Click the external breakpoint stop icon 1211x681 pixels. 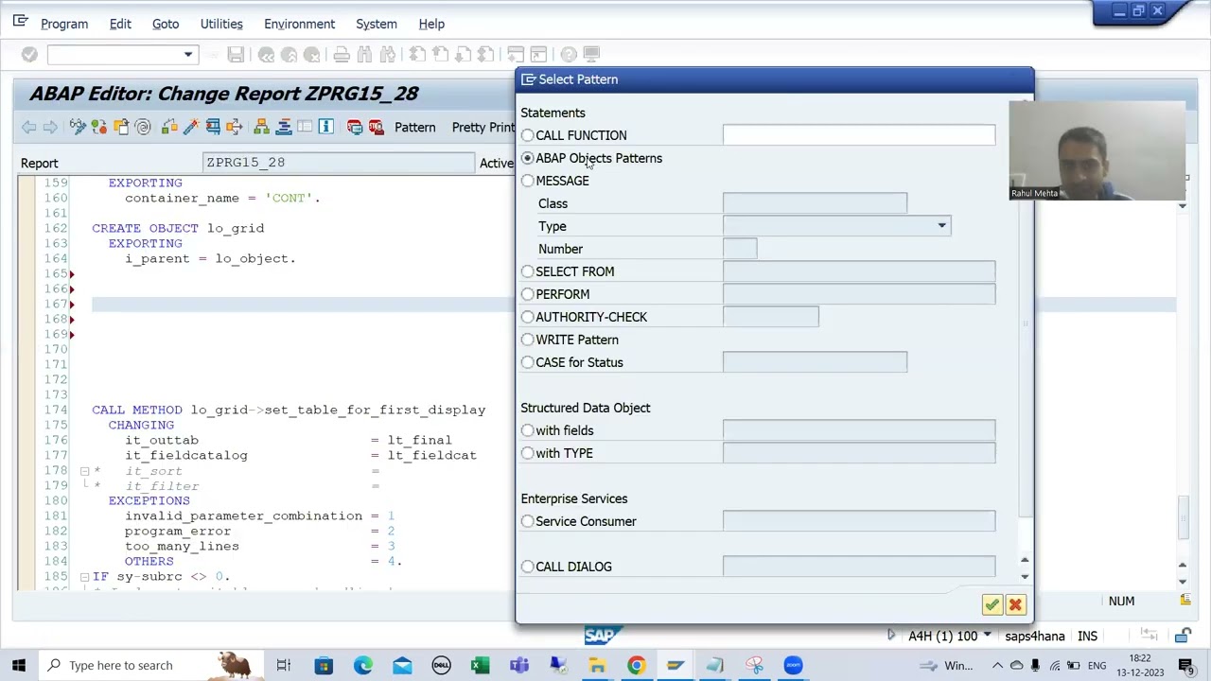(x=376, y=127)
